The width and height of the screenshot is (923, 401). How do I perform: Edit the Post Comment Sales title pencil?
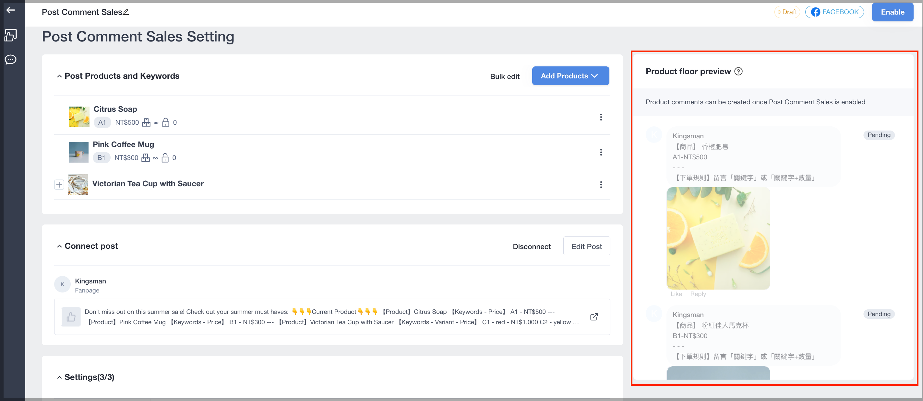[x=126, y=12]
